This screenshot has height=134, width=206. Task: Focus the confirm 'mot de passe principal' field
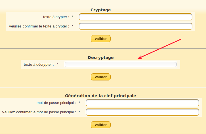click(x=142, y=112)
